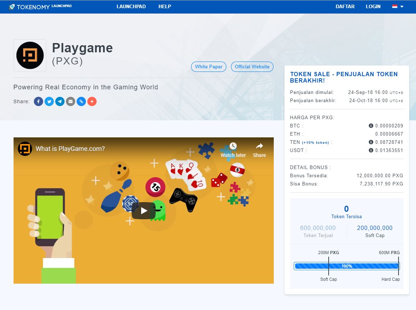Image resolution: width=416 pixels, height=310 pixels.
Task: Share the page via Facebook icon
Action: tap(38, 101)
